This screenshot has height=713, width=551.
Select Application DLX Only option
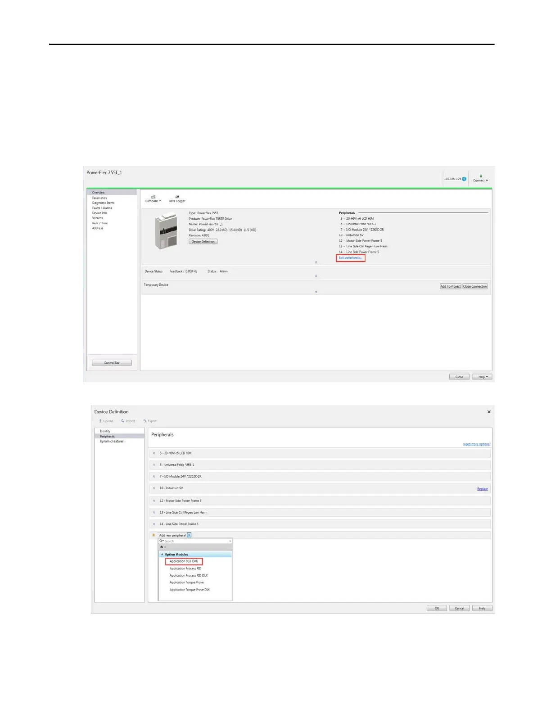click(184, 561)
